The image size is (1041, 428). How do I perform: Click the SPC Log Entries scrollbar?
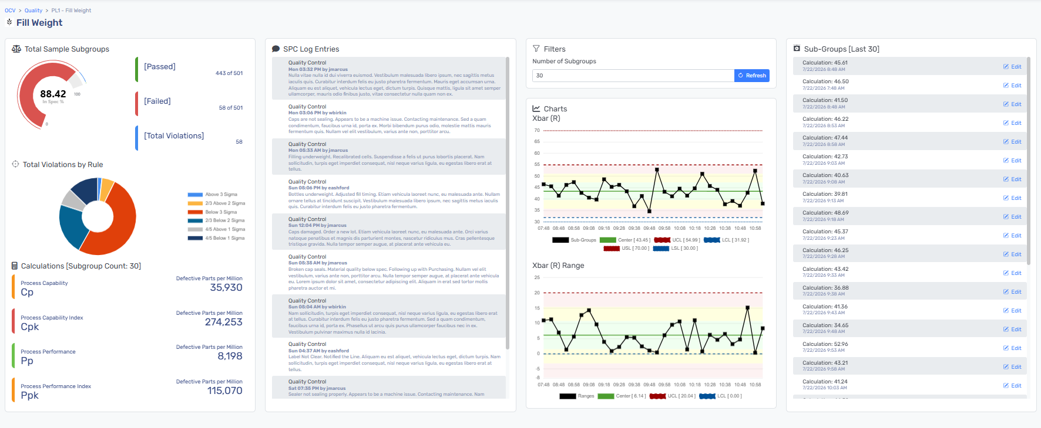[x=508, y=203]
